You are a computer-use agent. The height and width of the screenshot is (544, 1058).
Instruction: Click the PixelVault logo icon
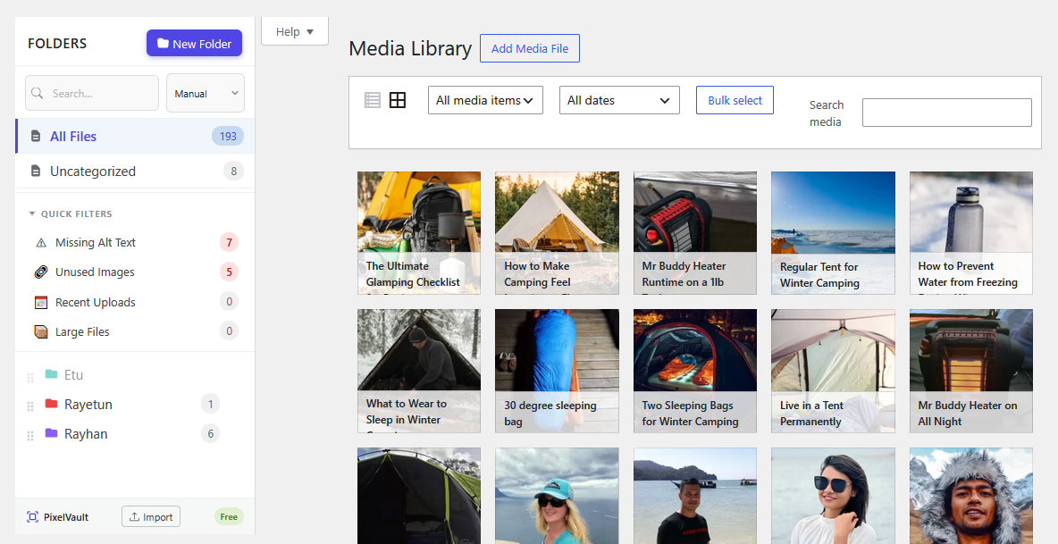(x=32, y=517)
